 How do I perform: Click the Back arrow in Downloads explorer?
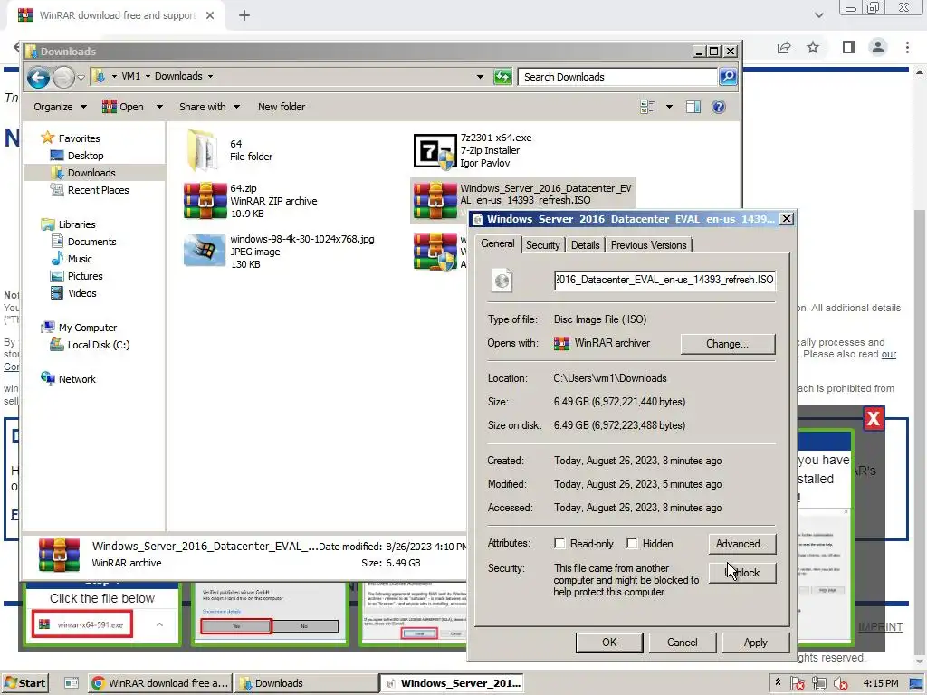(x=38, y=77)
